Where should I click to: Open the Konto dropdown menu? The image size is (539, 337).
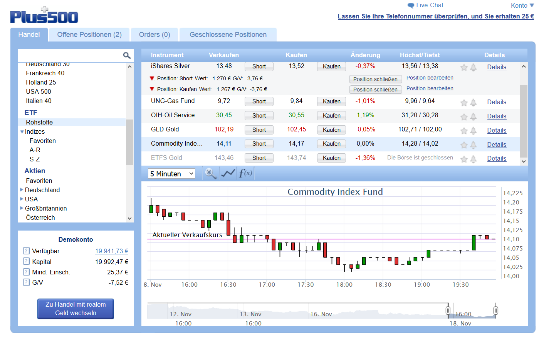522,5
